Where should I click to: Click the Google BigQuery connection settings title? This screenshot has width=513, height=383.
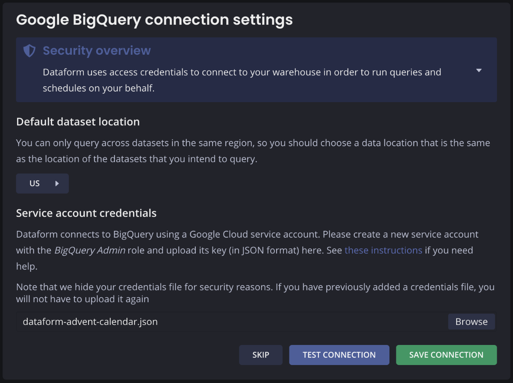(154, 20)
